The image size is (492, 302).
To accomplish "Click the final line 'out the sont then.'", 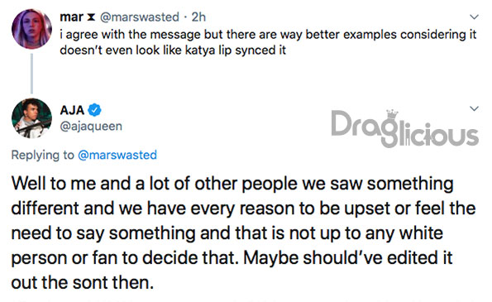I will pos(83,282).
